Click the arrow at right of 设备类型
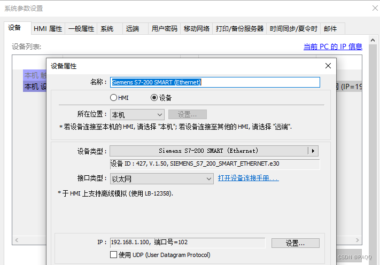 coord(313,151)
